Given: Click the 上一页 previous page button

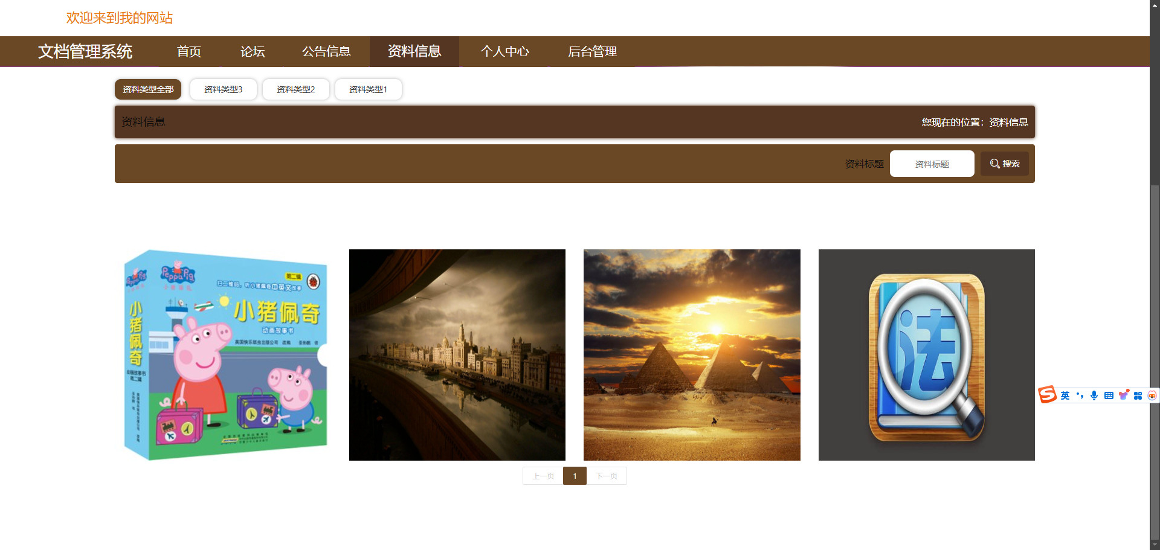Looking at the screenshot, I should click(543, 476).
